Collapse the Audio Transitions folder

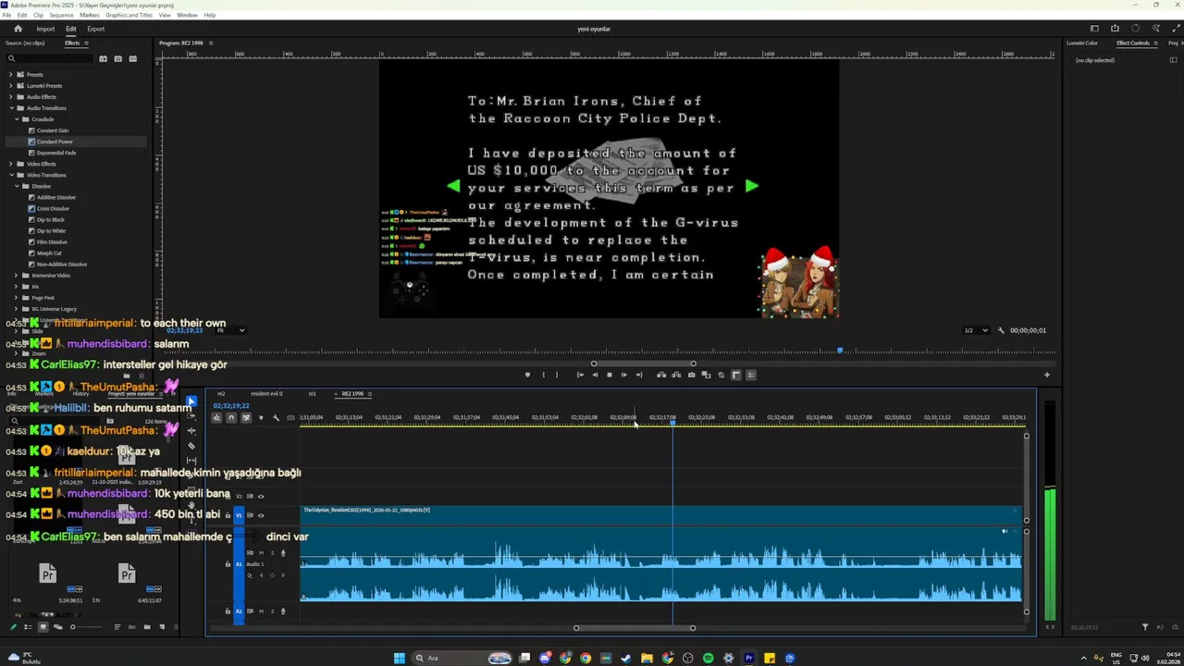(x=10, y=108)
